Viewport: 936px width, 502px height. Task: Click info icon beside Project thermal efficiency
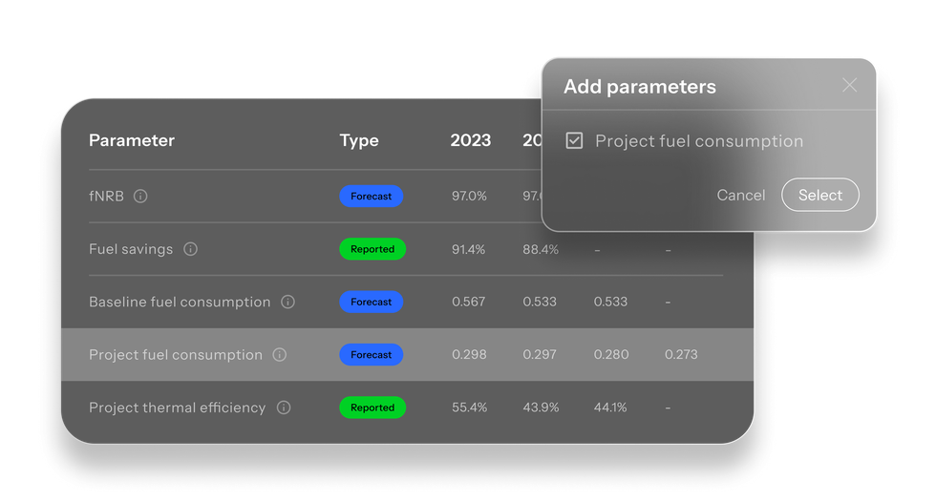pyautogui.click(x=284, y=408)
